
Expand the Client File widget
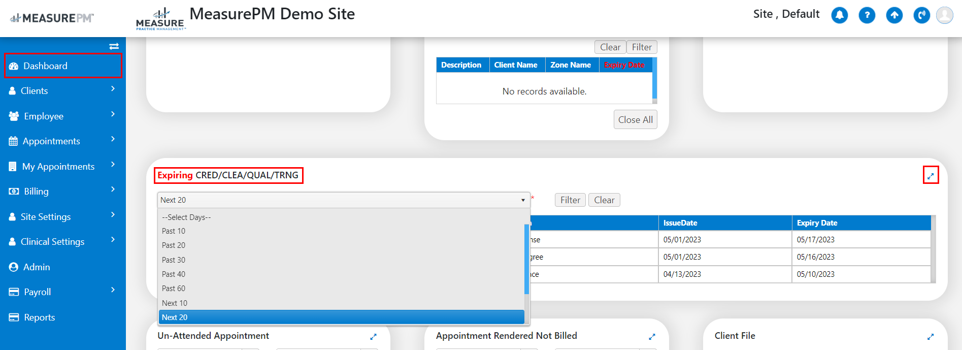(x=931, y=337)
